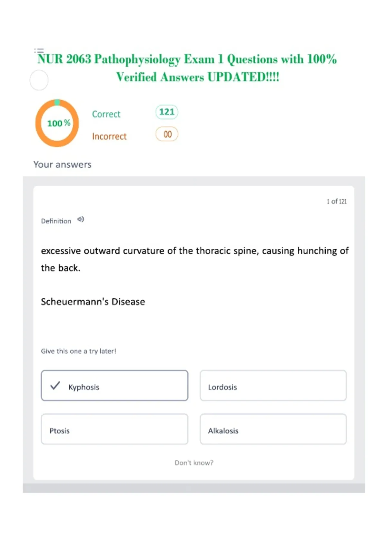Click the 100% orange progress ring
Screen dimensions: 387x549
57,123
